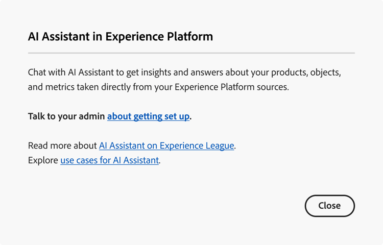
Task: Click the "Read more about" text
Action: [x=62, y=145]
